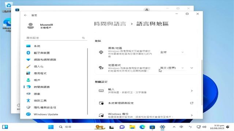234x131 pixels.
Task: Click the network Wi-Fi icon in sidebar
Action: coord(28,60)
